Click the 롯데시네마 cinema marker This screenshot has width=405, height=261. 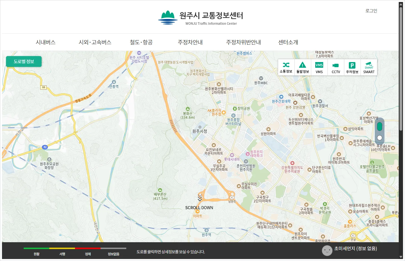pos(232,155)
